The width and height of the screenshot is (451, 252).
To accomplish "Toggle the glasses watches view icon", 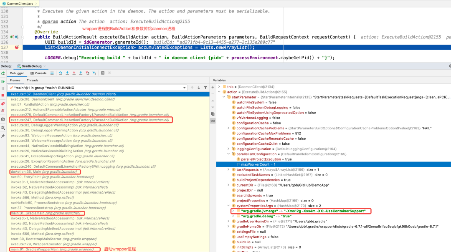I will [x=213, y=121].
